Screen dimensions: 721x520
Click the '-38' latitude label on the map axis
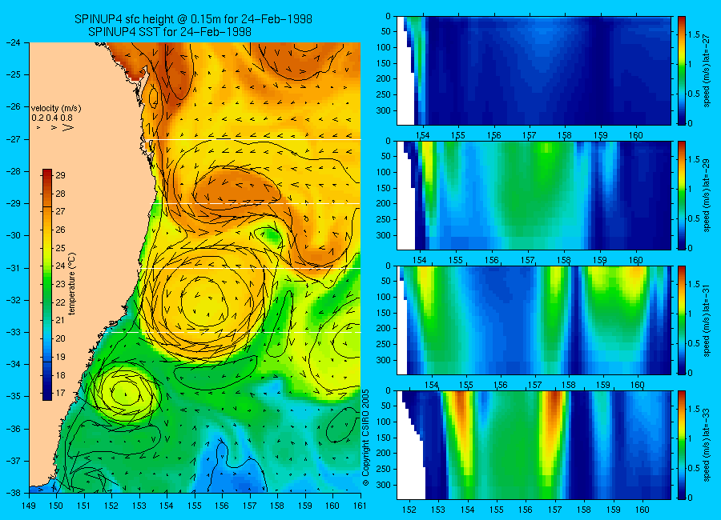click(x=14, y=493)
